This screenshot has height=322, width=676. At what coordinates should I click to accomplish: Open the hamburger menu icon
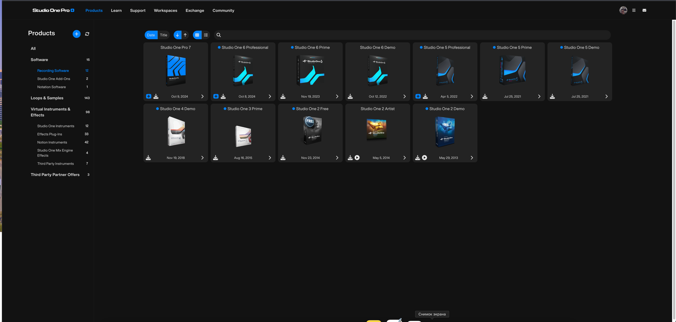634,10
